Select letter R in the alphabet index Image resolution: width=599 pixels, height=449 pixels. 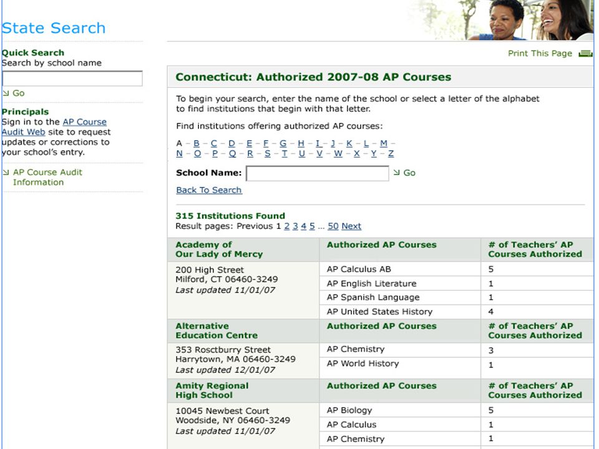(250, 154)
